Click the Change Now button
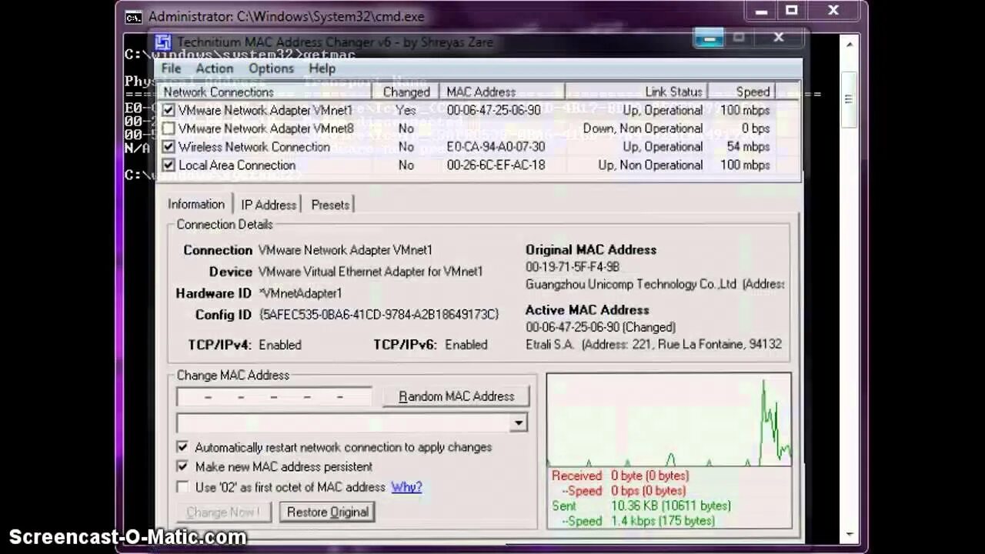 pyautogui.click(x=223, y=512)
